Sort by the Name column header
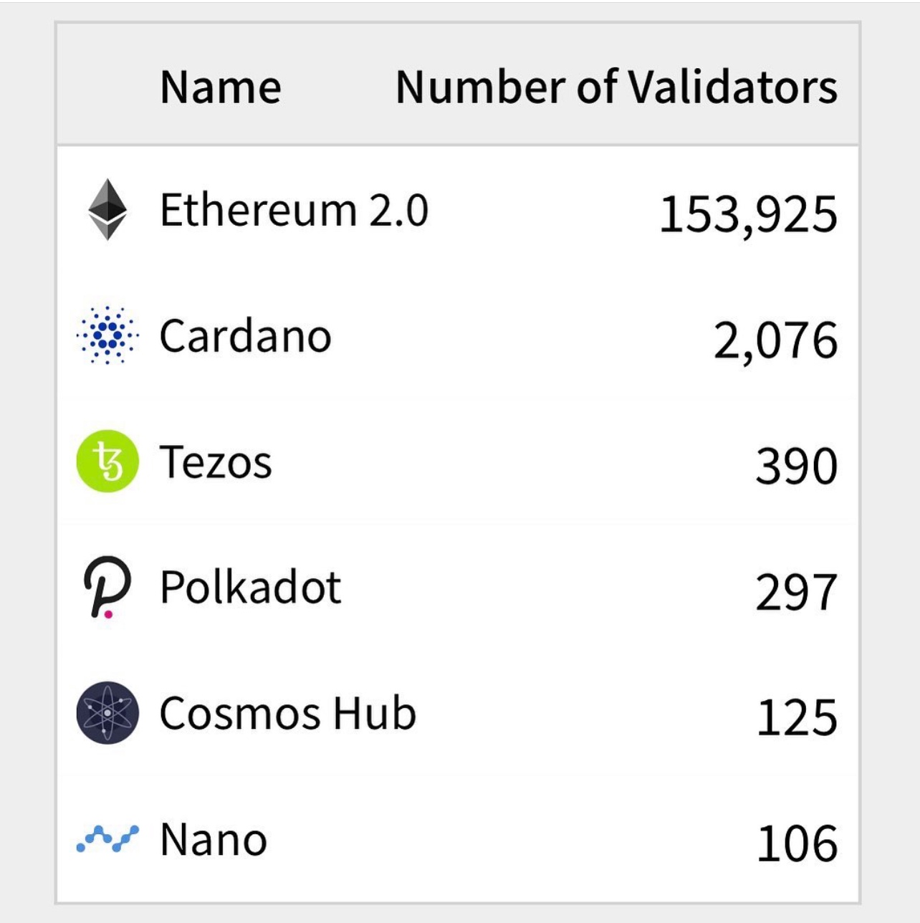 pos(221,87)
